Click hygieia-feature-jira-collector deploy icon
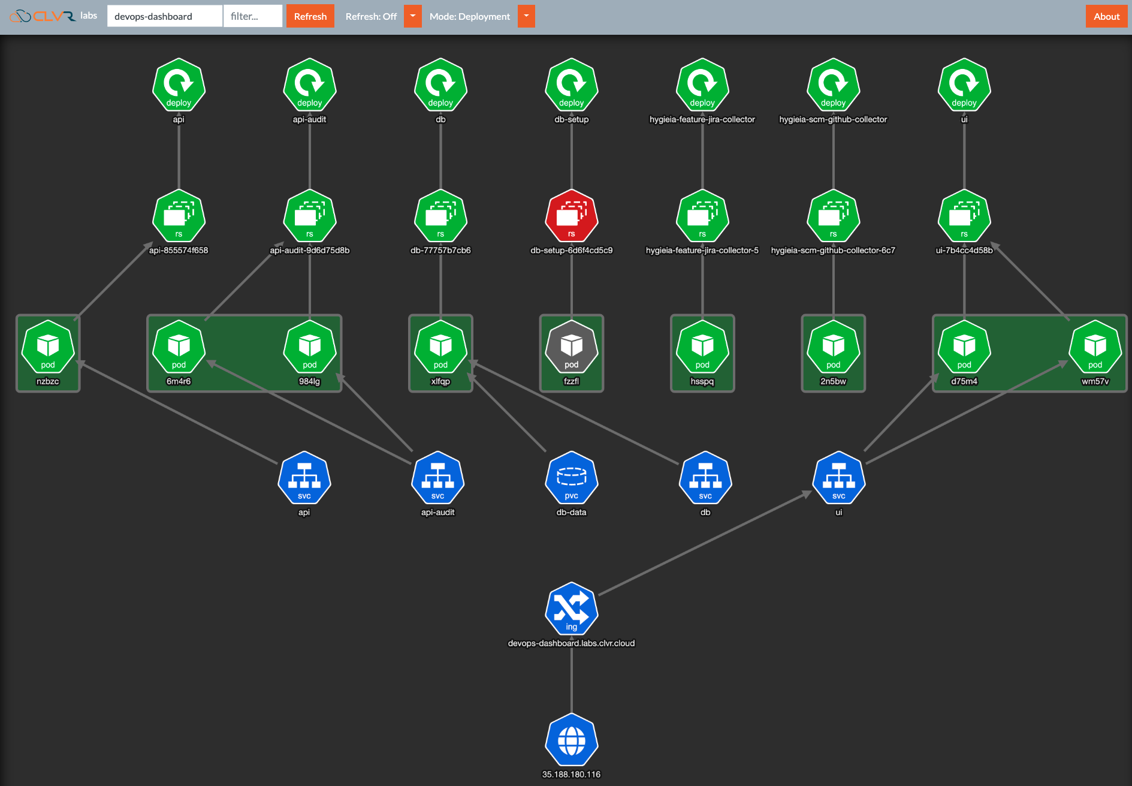This screenshot has height=786, width=1132. 702,85
